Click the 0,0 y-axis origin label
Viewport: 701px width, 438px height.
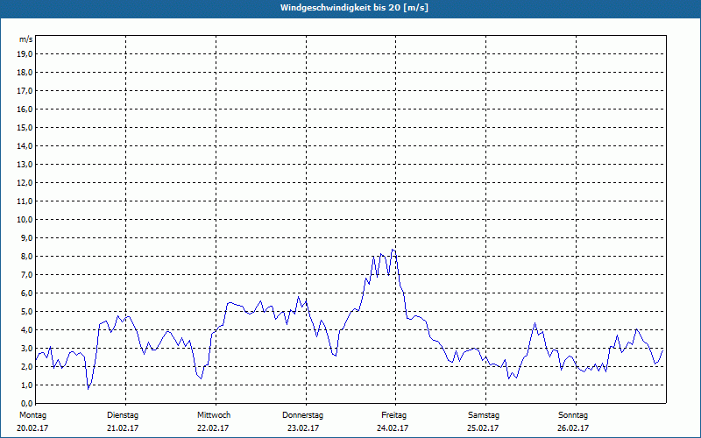coord(27,403)
